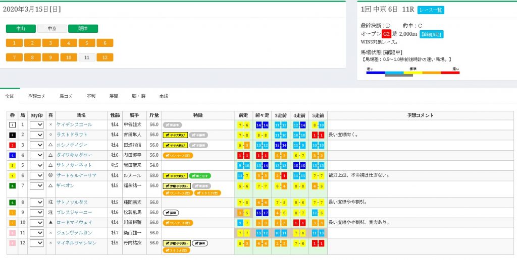517x260 pixels.
Task: Click the 詳細[5走] detail button
Action: pyautogui.click(x=431, y=34)
